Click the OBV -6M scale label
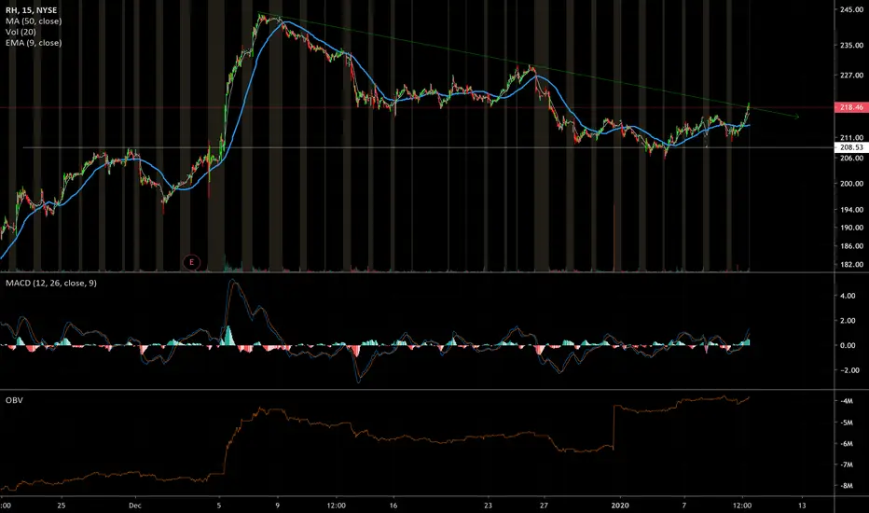The width and height of the screenshot is (869, 513). [846, 444]
